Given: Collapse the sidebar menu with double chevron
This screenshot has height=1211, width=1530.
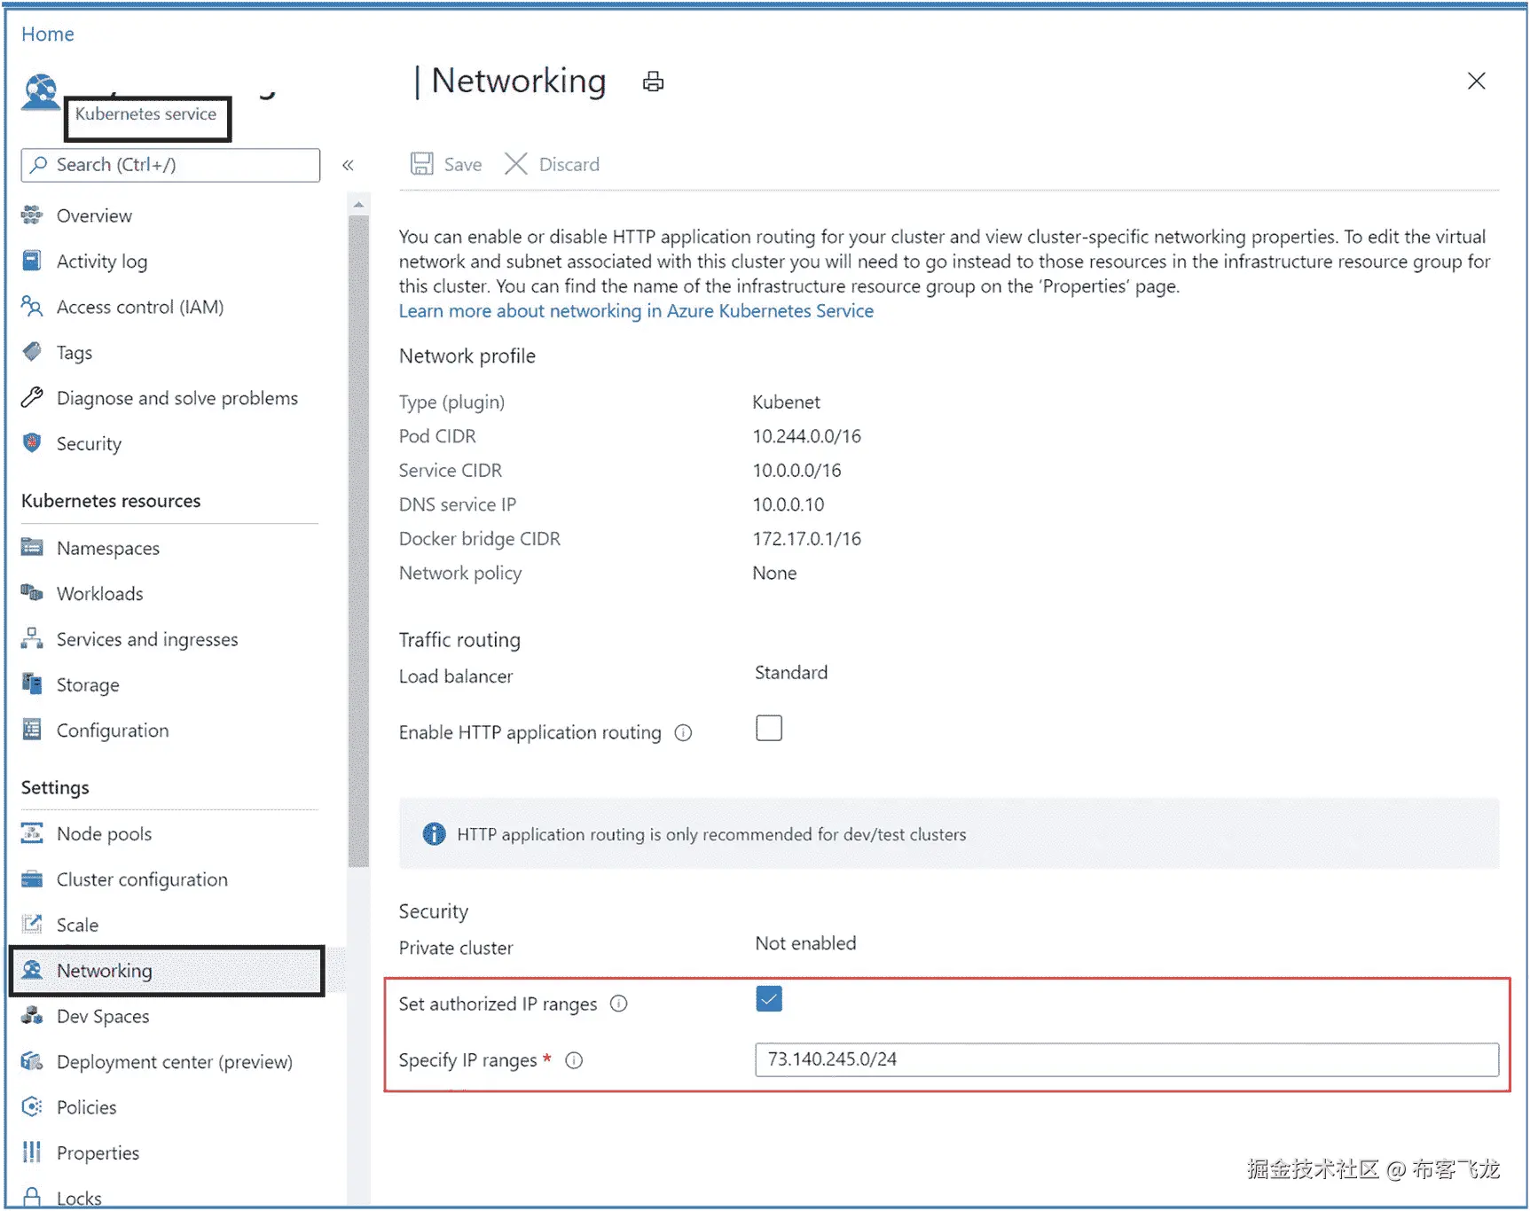Looking at the screenshot, I should tap(349, 165).
